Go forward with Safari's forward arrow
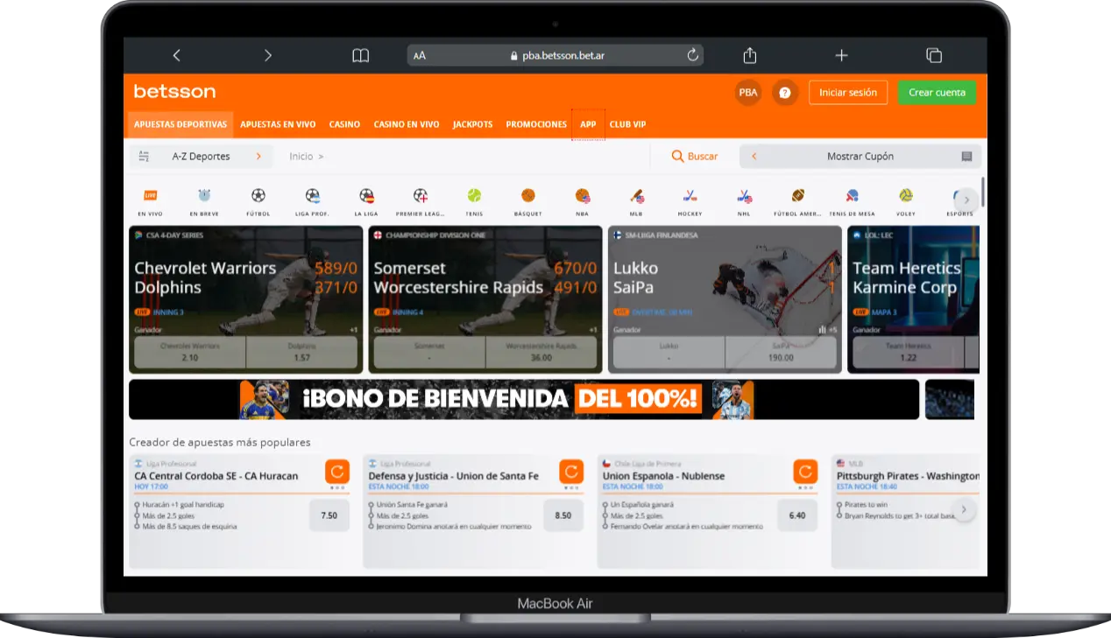This screenshot has height=638, width=1111. point(268,55)
